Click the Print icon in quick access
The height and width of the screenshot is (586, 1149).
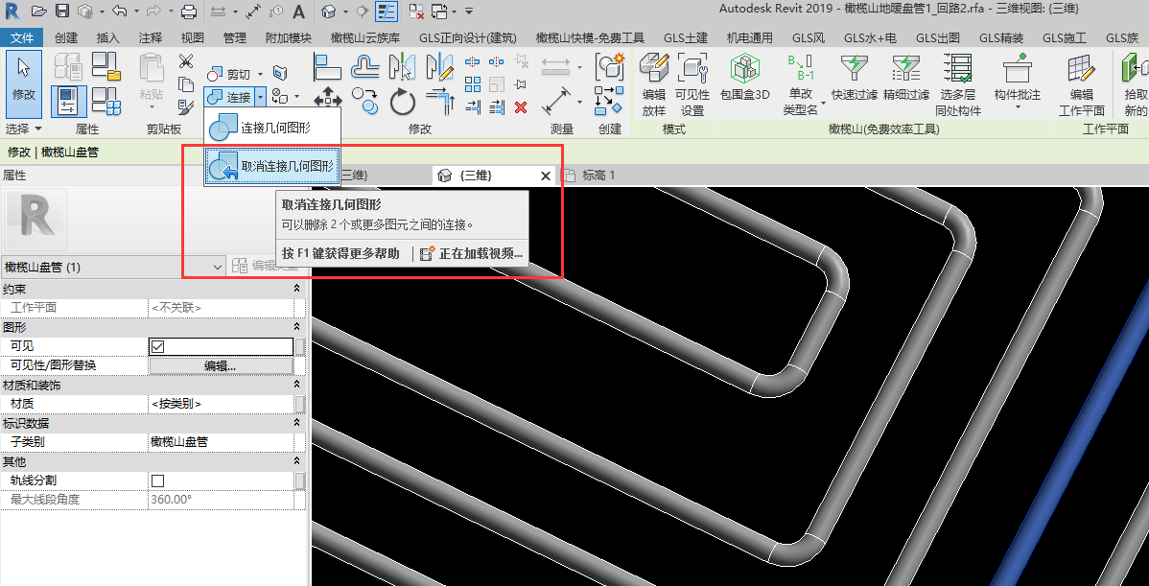(x=188, y=11)
